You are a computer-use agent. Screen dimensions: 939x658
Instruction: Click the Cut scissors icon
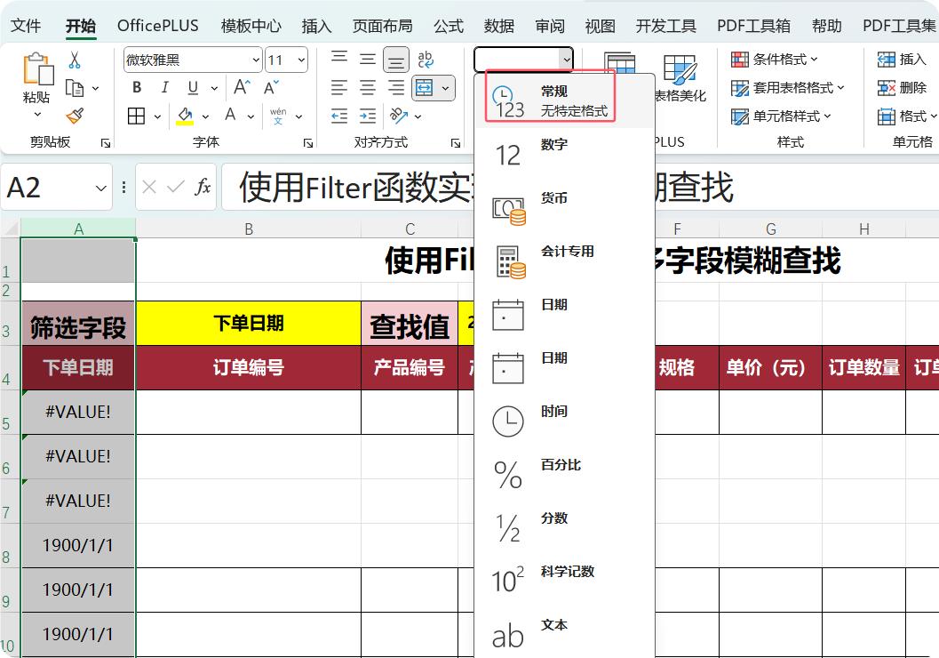coord(75,60)
